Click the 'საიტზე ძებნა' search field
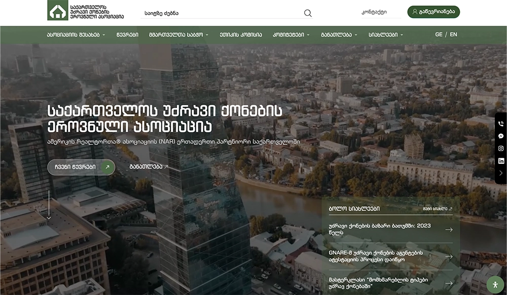507x295 pixels. [x=223, y=13]
